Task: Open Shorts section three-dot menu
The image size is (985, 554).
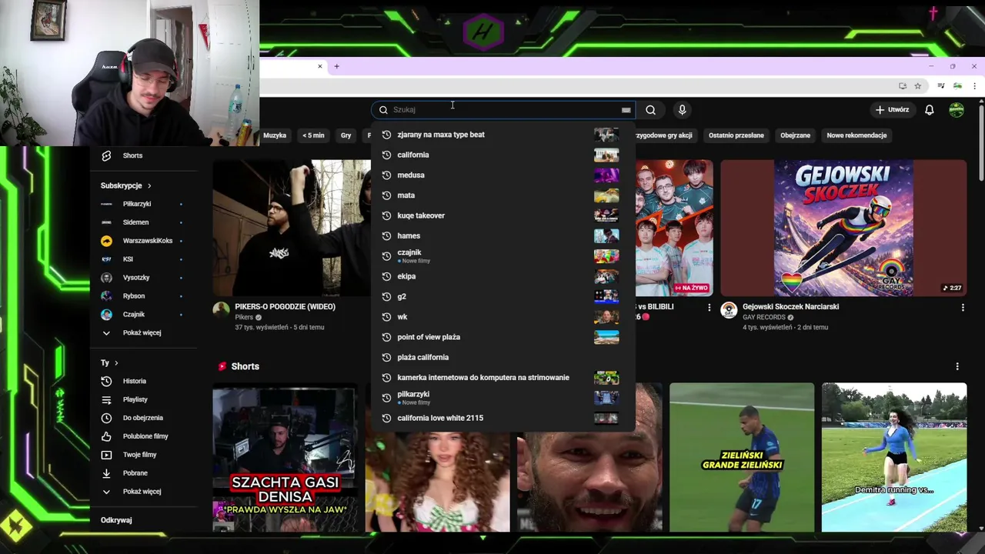Action: point(957,366)
